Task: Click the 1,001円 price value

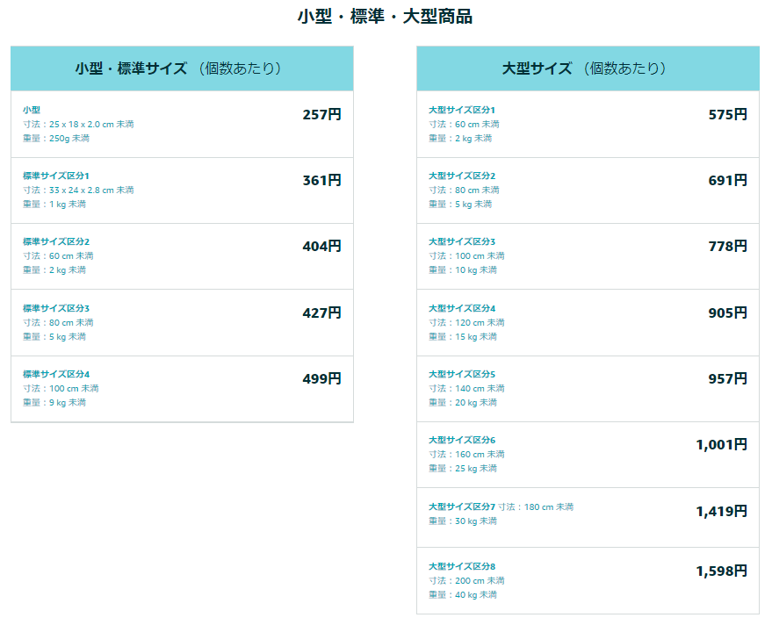Action: [x=721, y=445]
